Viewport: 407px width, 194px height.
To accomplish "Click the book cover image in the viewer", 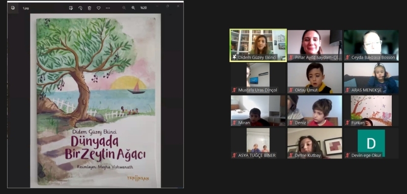I will point(96,101).
